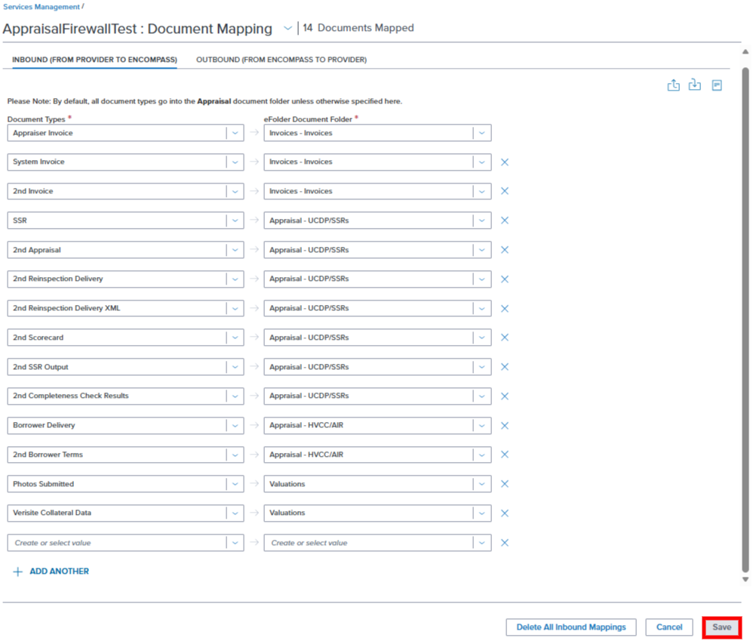This screenshot has height=644, width=753.
Task: Click the scrollbar up arrow
Action: (745, 51)
